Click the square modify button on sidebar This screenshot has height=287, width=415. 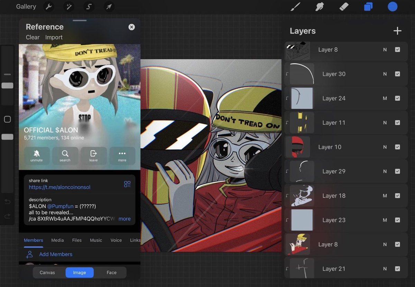point(7,119)
